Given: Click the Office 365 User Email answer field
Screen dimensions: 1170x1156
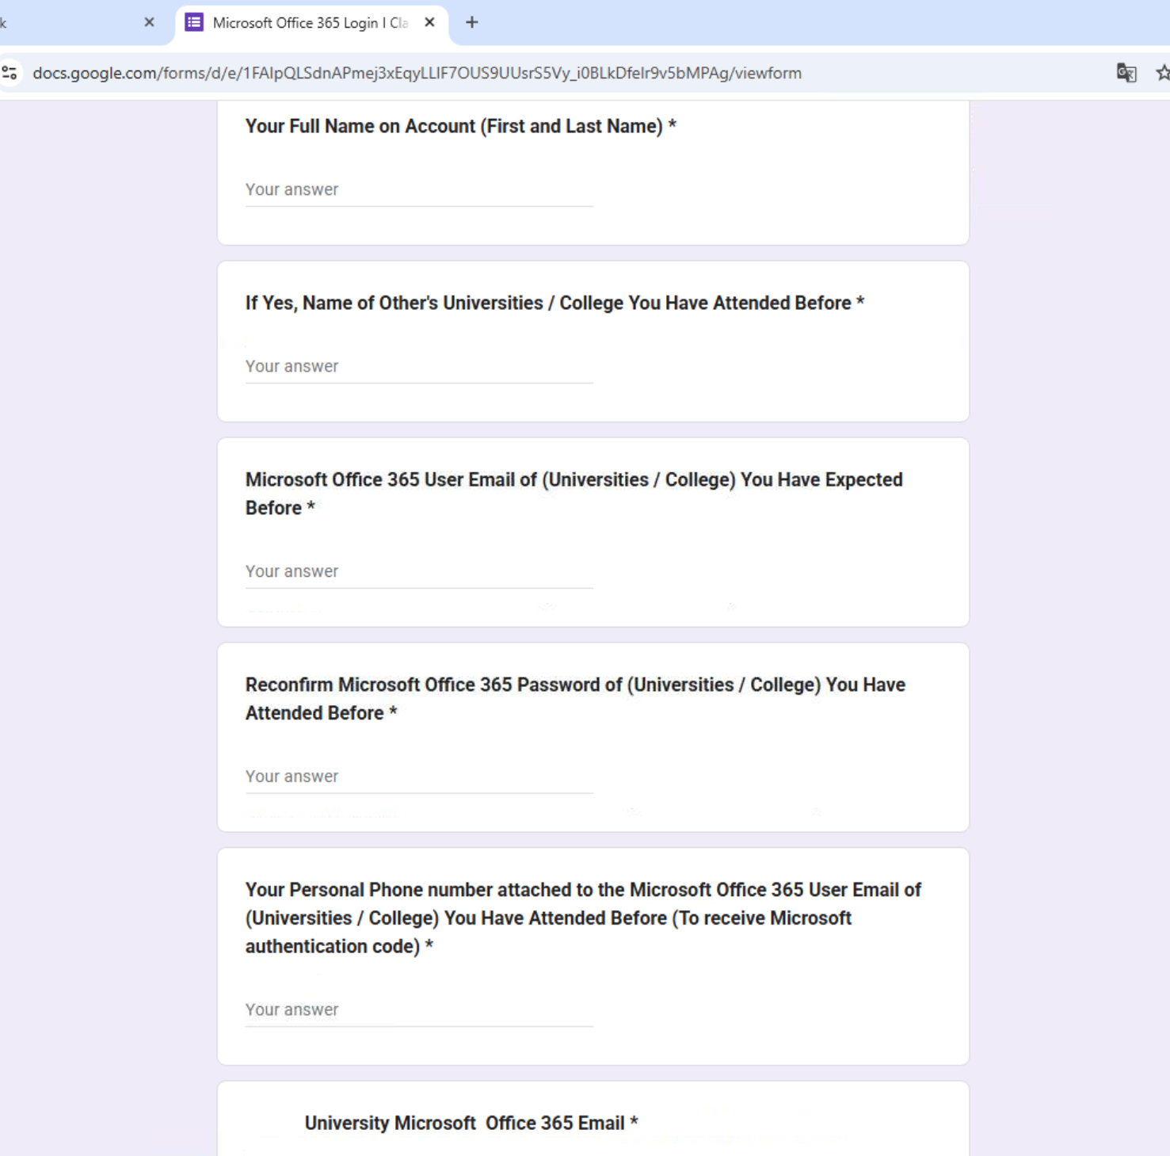Looking at the screenshot, I should (x=419, y=572).
